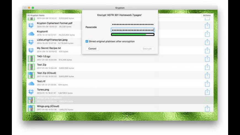The image size is (240, 135).
Task: Select the KryptonX item name
Action: [x=42, y=31]
